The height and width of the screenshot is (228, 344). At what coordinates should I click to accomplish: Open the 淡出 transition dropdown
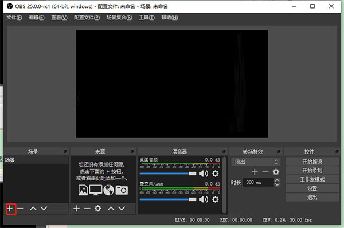pos(256,162)
